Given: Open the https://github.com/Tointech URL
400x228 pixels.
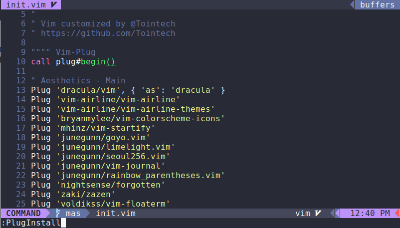Looking at the screenshot, I should (x=108, y=33).
